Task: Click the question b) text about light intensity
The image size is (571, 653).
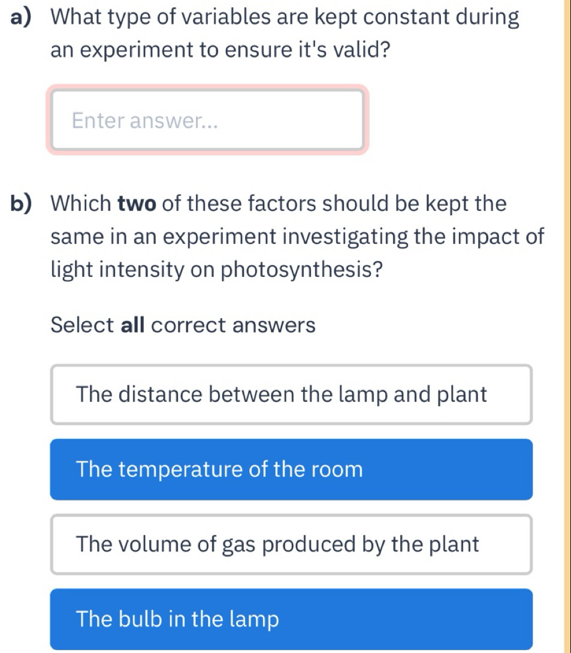Action: pos(297,237)
